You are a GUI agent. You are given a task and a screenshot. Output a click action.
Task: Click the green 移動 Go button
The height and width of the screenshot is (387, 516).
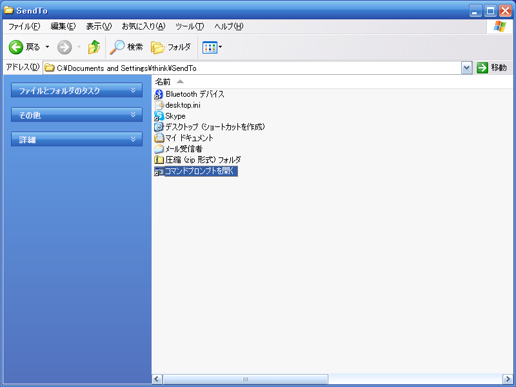coord(491,68)
